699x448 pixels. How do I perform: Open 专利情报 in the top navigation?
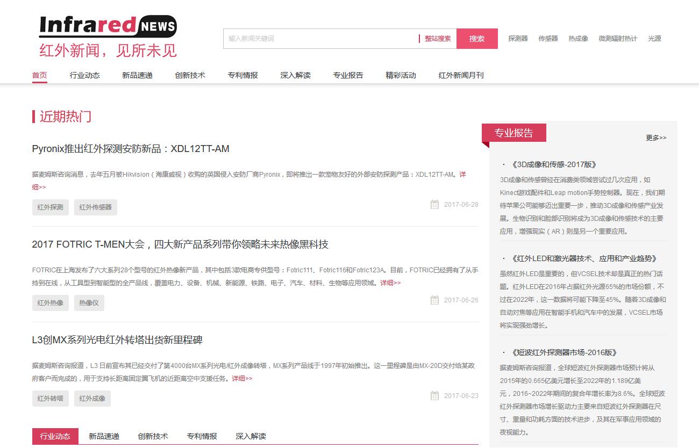point(242,75)
